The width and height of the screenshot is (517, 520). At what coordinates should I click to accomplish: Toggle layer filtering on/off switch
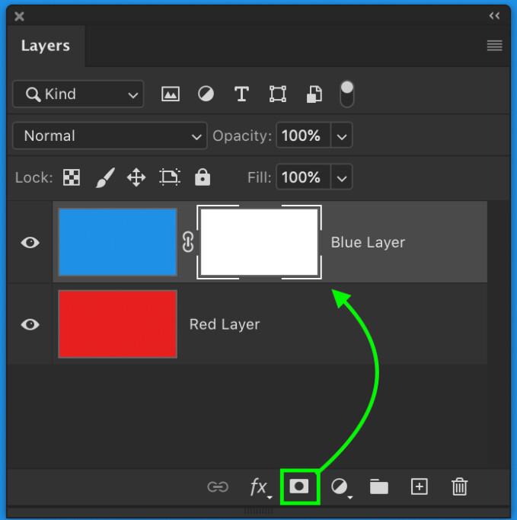pyautogui.click(x=347, y=94)
